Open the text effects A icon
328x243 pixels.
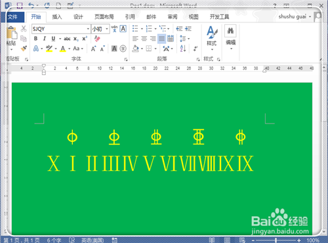36,49
